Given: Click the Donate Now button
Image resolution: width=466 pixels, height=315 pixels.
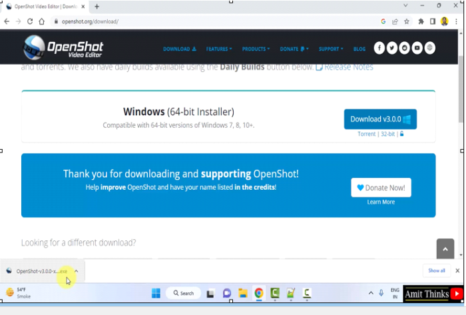Looking at the screenshot, I should [x=381, y=188].
